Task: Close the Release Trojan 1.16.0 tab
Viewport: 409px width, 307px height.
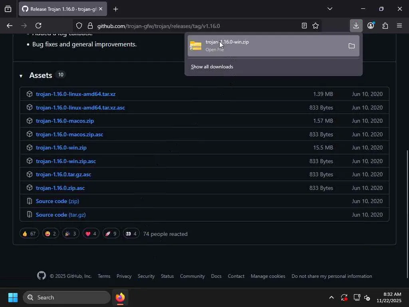Action: pyautogui.click(x=101, y=9)
